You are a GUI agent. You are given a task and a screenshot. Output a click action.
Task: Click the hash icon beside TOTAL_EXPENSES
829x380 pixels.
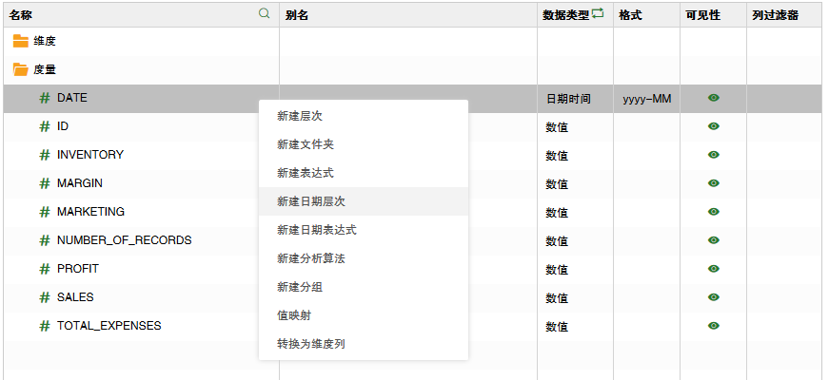click(45, 326)
